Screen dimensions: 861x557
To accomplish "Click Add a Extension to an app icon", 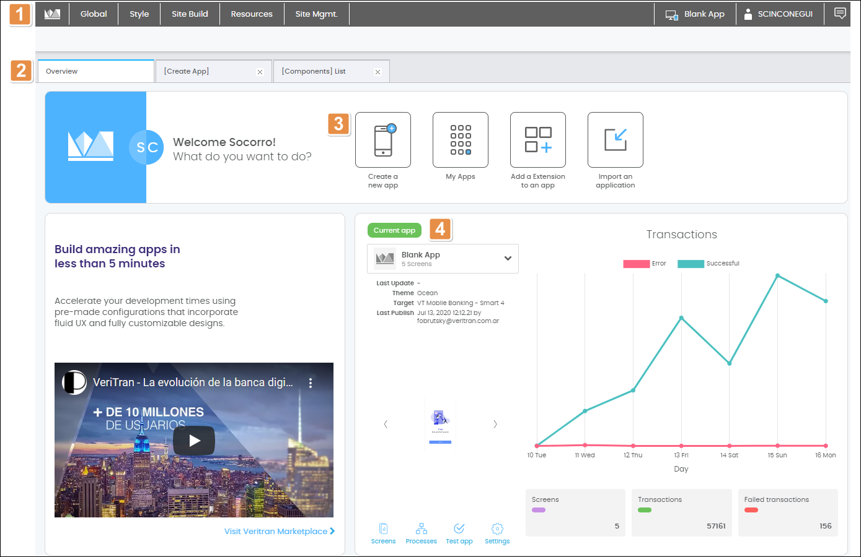I will [x=538, y=140].
